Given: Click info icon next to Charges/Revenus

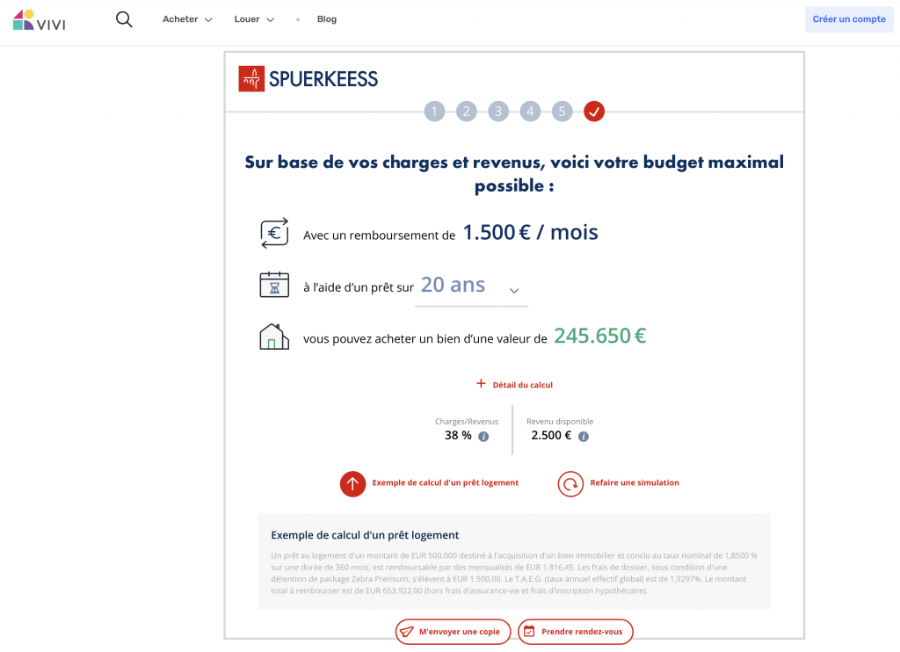Looking at the screenshot, I should 483,436.
